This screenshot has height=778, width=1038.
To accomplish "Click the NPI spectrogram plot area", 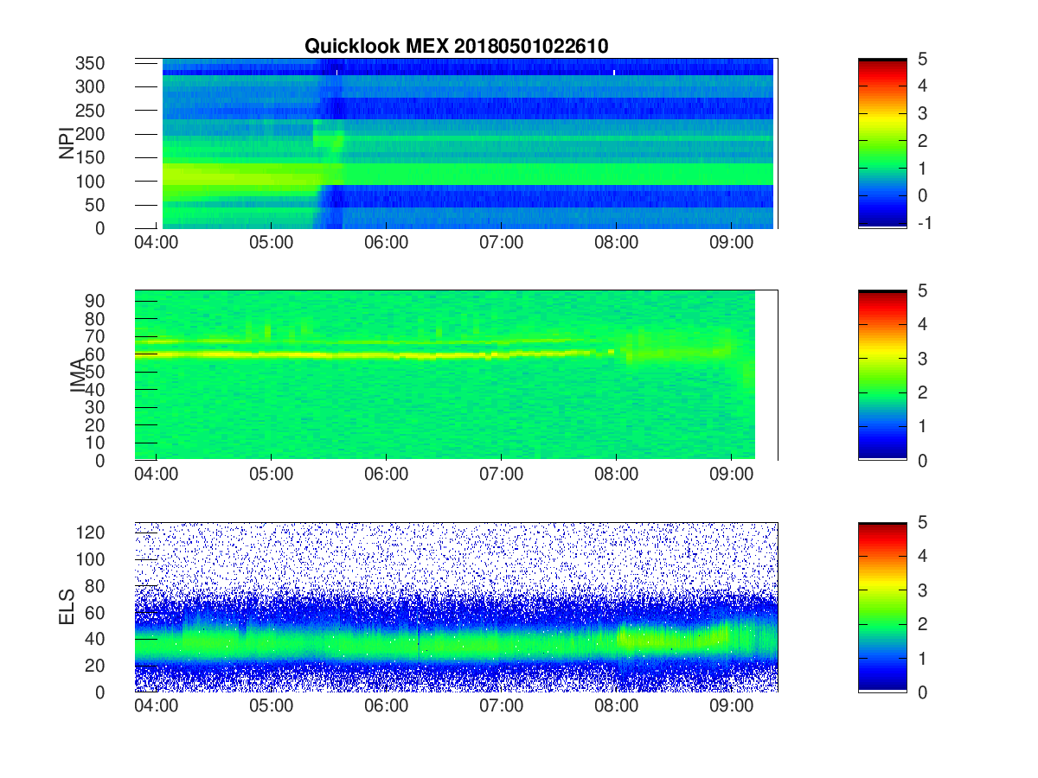I will pos(456,143).
